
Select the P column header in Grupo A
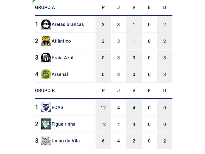(103, 7)
